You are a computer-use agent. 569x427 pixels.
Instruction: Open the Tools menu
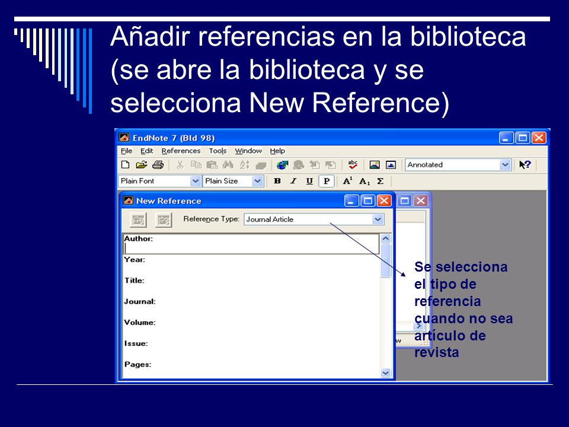click(x=218, y=151)
